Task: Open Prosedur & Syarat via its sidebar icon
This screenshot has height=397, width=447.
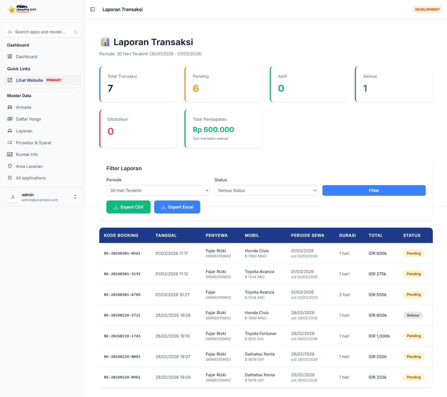Action: coord(10,142)
